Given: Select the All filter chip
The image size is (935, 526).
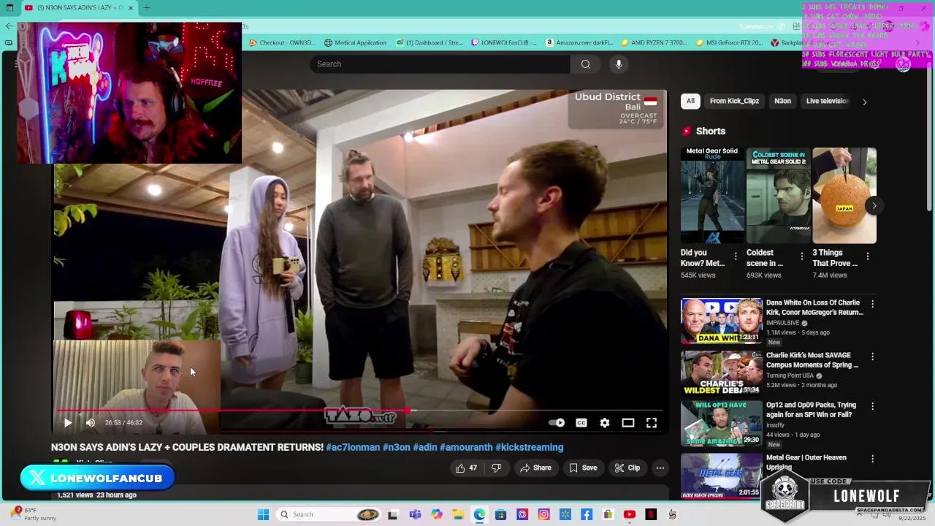Looking at the screenshot, I should point(690,101).
